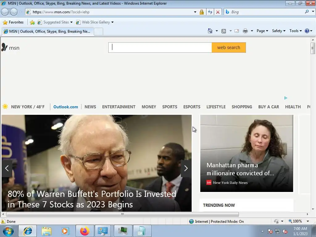Open the SPORTS section
Screen dimensions: 316x237
click(x=170, y=107)
